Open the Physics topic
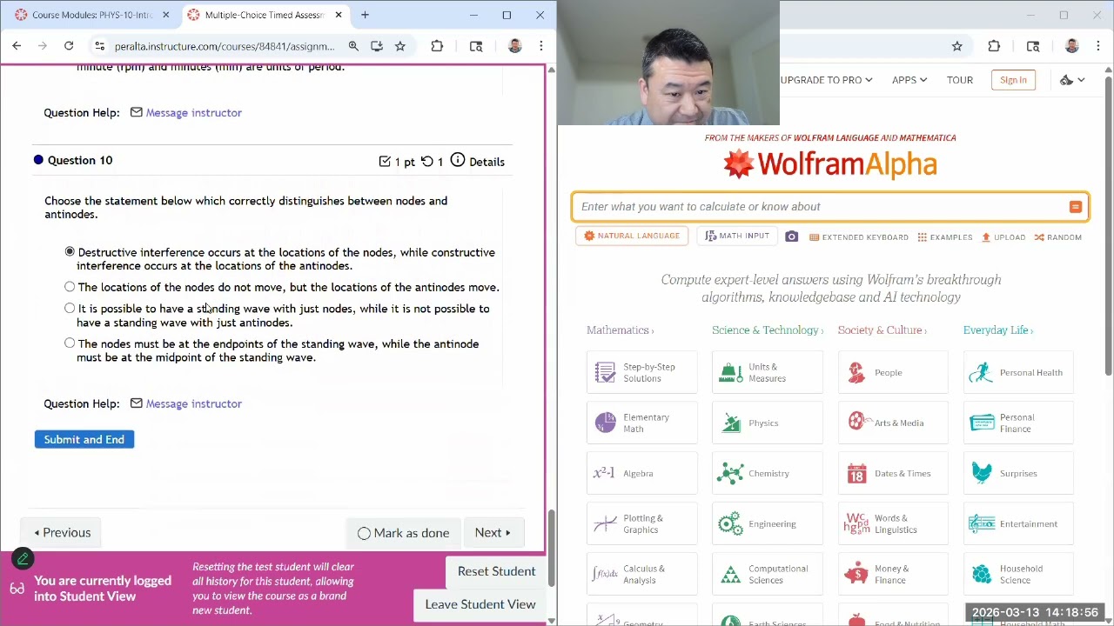Image resolution: width=1114 pixels, height=626 pixels. tap(768, 423)
